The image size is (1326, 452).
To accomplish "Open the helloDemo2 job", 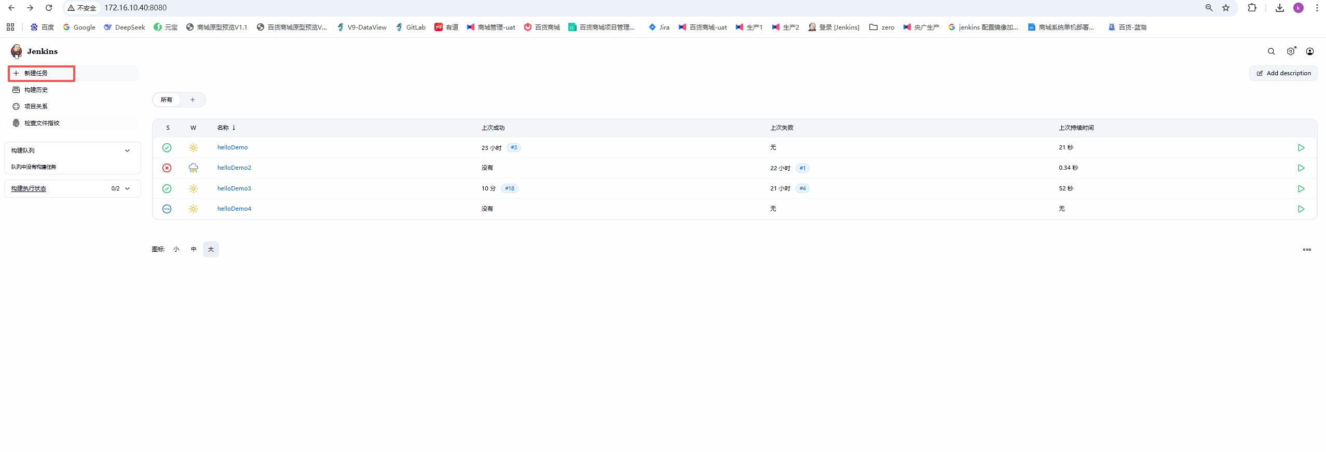I will [234, 168].
